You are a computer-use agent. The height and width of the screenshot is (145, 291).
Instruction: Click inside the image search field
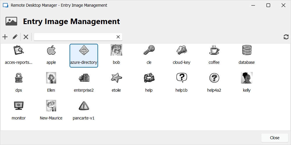pos(74,37)
